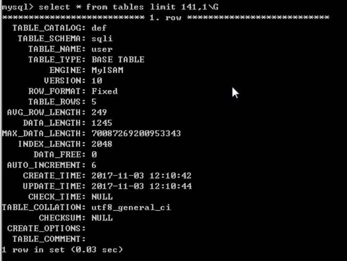The image size is (347, 261).
Task: Click the '1 row in set' result line
Action: pyautogui.click(x=63, y=250)
